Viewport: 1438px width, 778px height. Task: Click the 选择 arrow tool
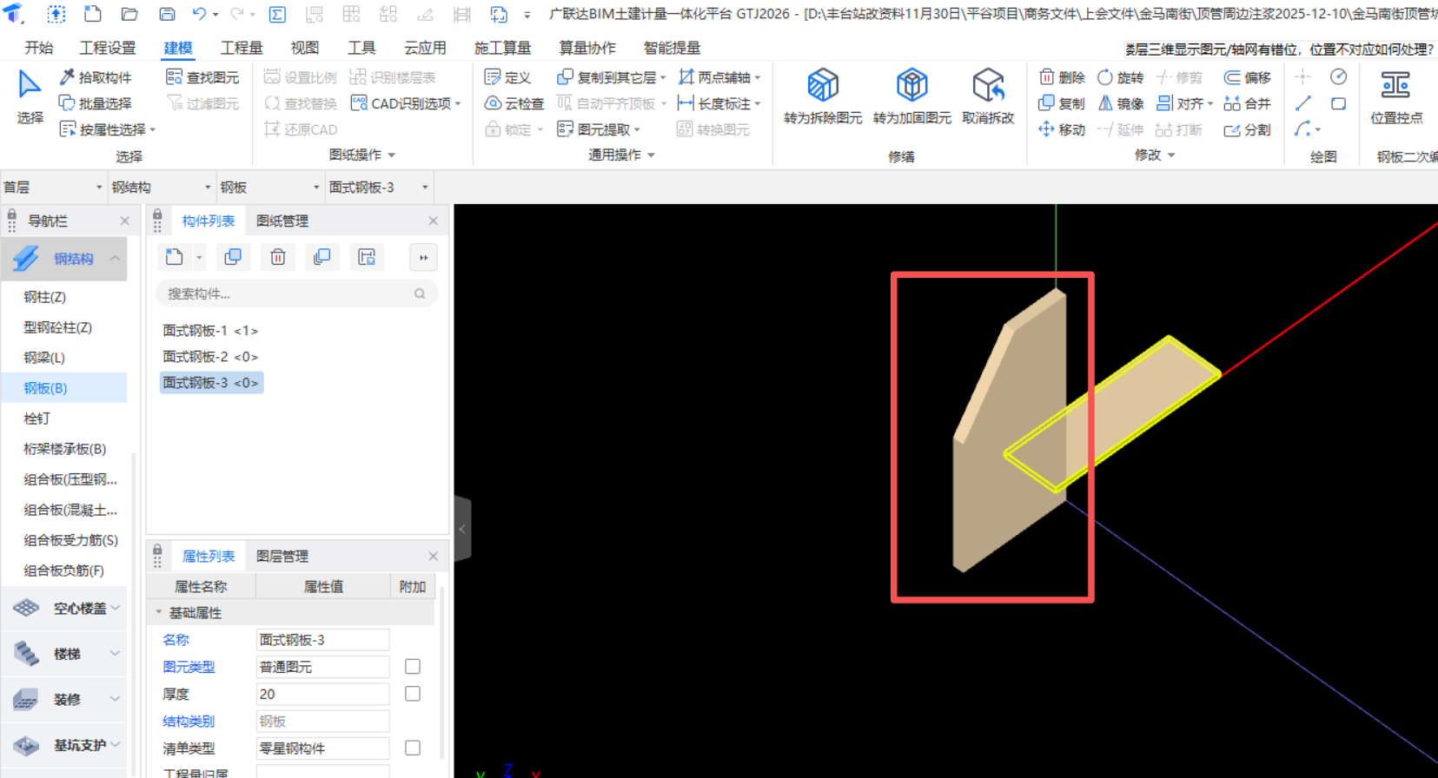(x=30, y=96)
